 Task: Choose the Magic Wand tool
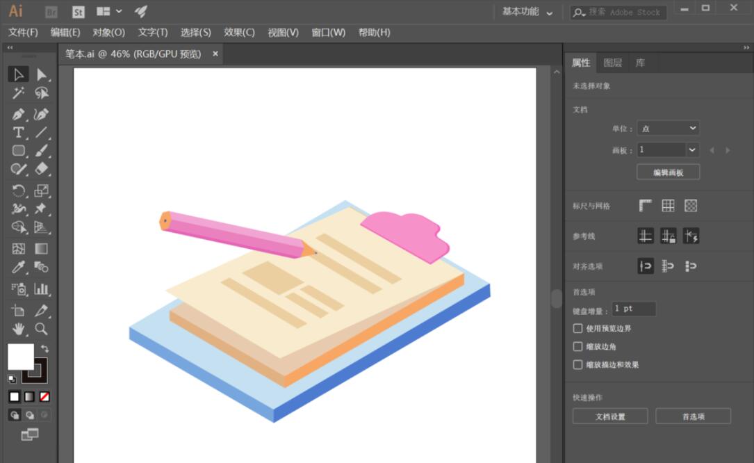click(x=18, y=93)
